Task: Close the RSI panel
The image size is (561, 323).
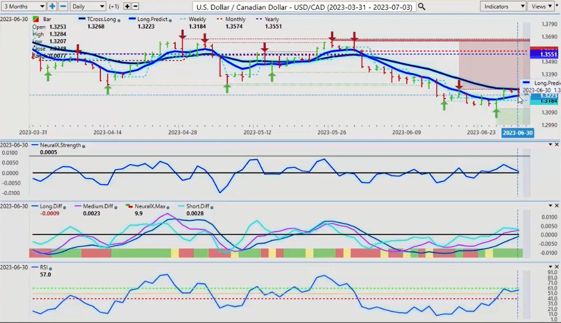Action: tap(557, 267)
